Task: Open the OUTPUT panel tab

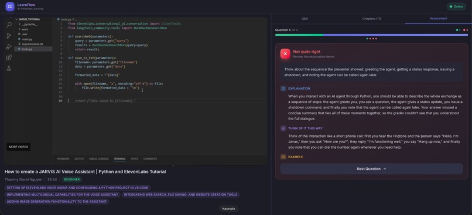Action: point(79,159)
